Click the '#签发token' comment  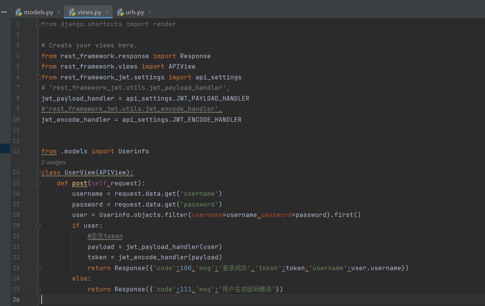click(x=105, y=236)
